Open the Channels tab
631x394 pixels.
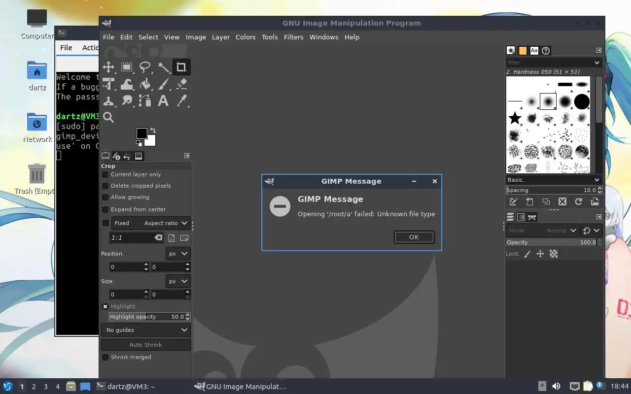(x=521, y=217)
